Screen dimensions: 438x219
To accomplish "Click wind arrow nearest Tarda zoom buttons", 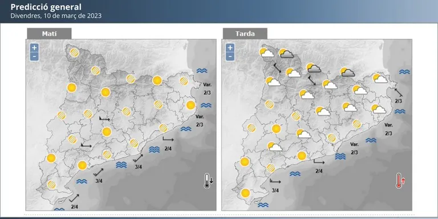I will (277, 68).
